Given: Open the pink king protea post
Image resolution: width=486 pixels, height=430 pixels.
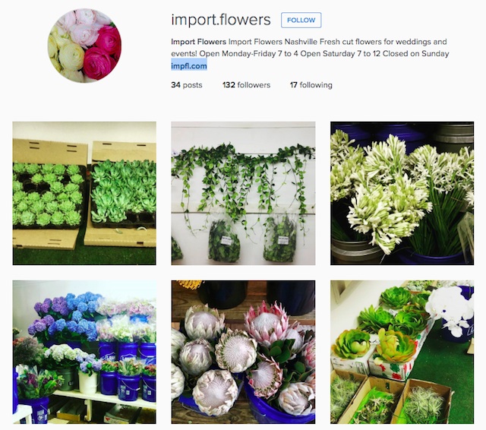Looking at the screenshot, I should click(243, 353).
